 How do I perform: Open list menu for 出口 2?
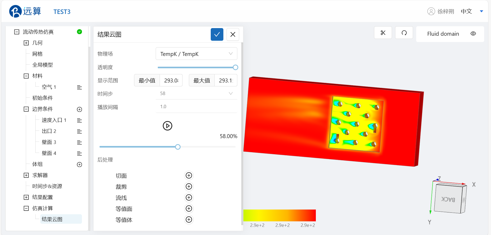point(79,131)
